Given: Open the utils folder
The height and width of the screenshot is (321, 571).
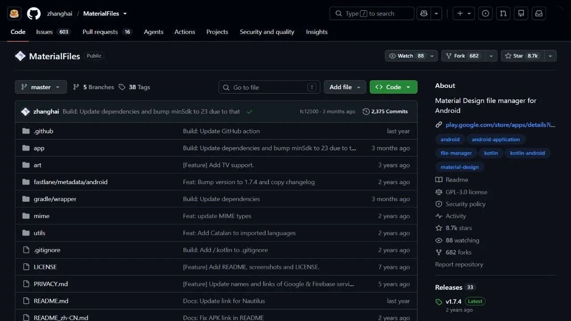Looking at the screenshot, I should click(39, 233).
